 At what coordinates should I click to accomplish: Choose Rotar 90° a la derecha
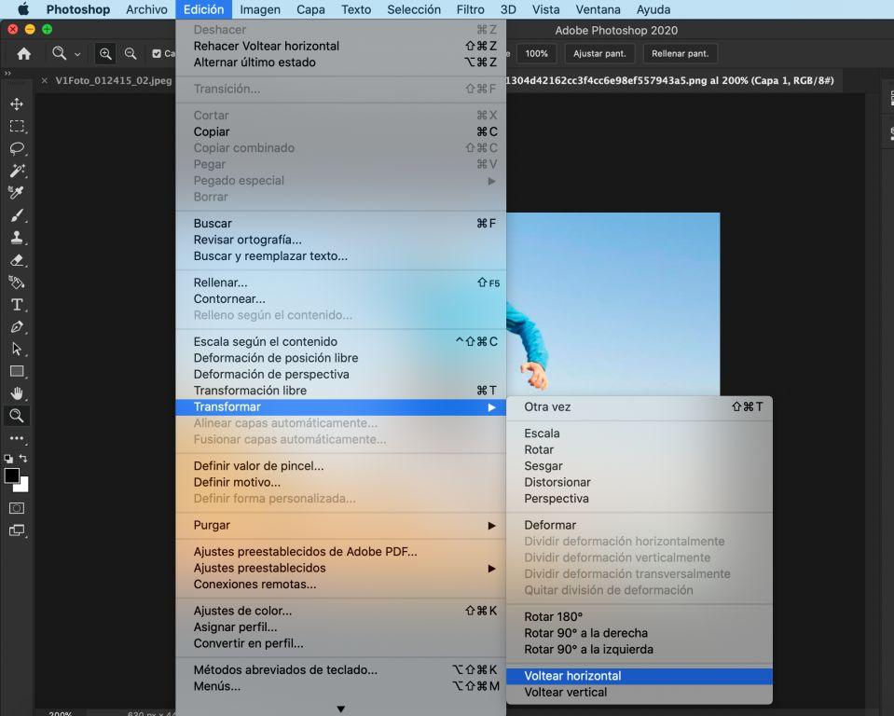click(640, 633)
